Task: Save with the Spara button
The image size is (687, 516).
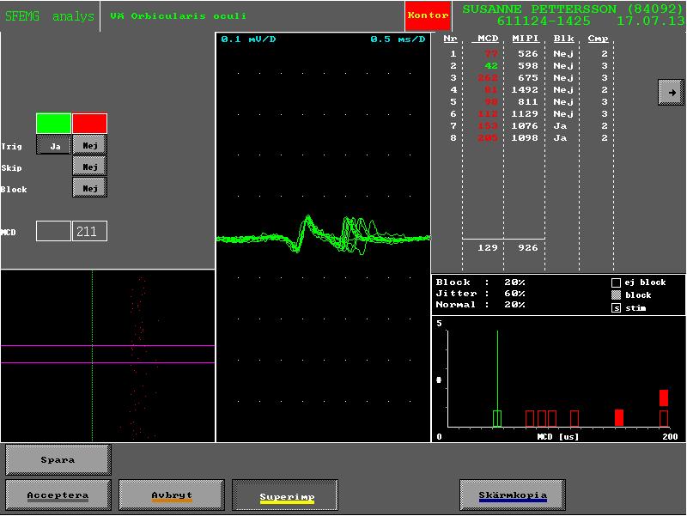Action: pyautogui.click(x=58, y=459)
